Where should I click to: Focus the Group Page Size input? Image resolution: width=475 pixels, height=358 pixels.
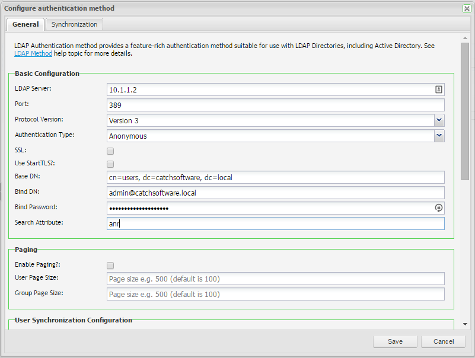tap(276, 294)
